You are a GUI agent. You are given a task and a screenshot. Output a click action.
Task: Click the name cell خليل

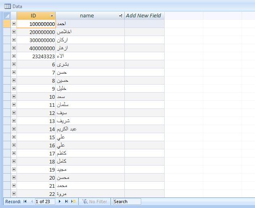click(x=90, y=89)
